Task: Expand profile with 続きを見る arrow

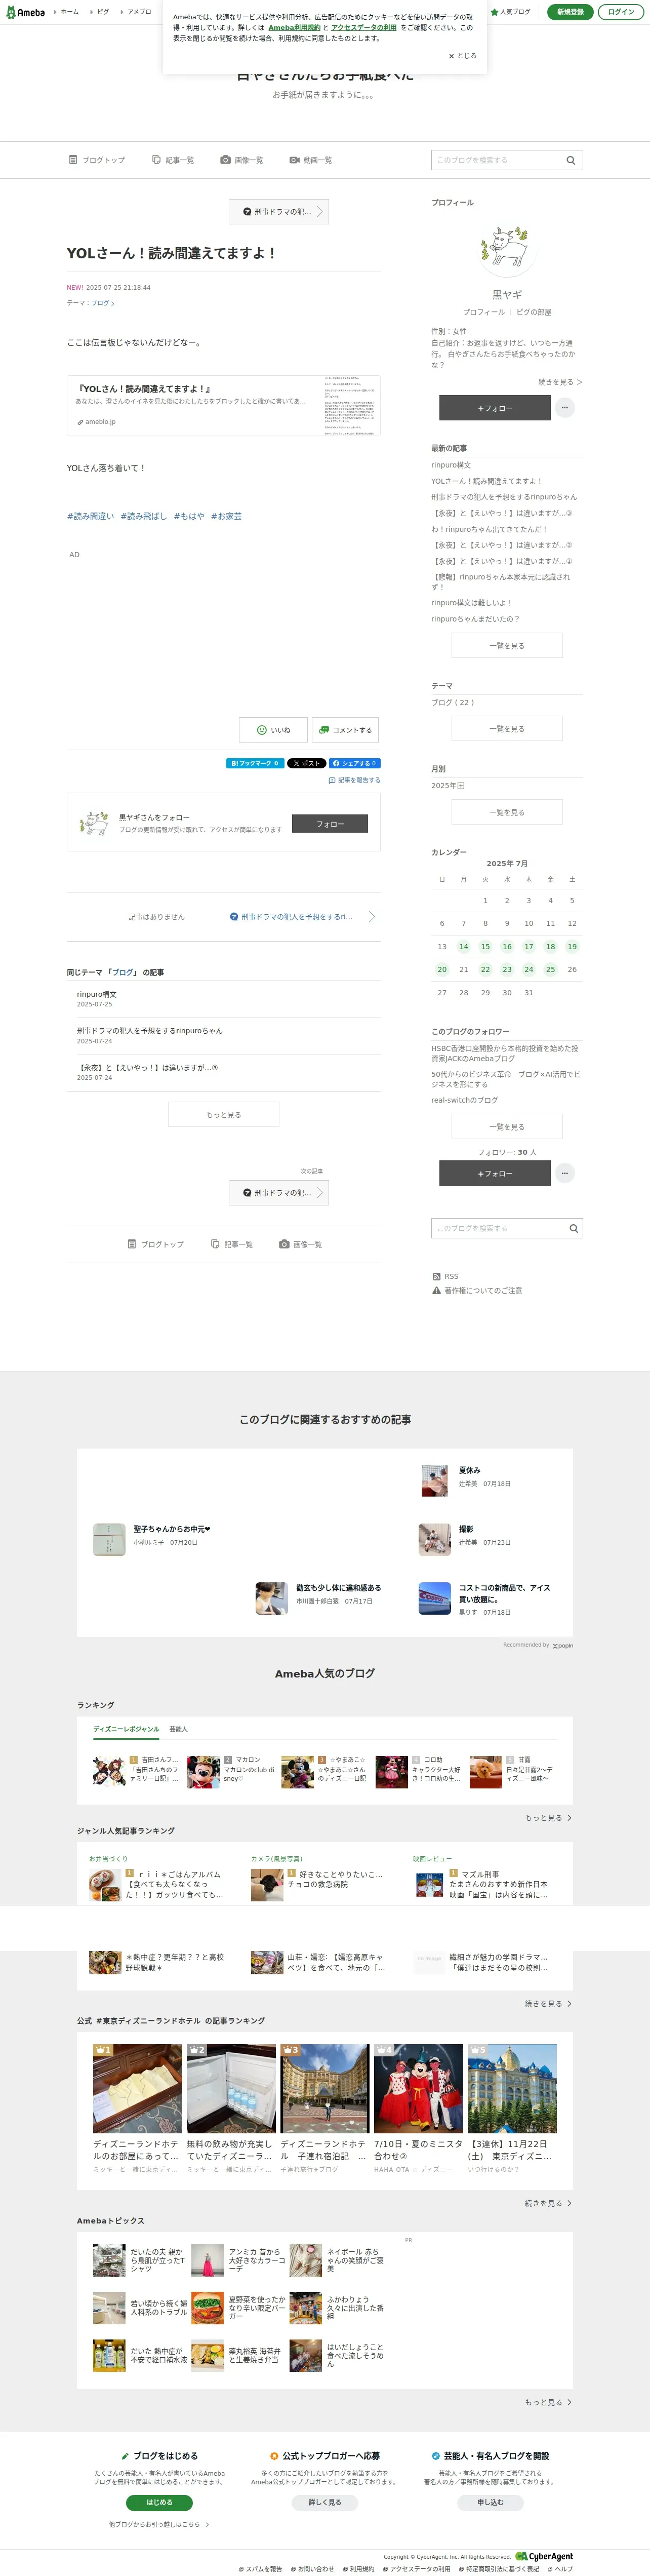Action: 560,382
